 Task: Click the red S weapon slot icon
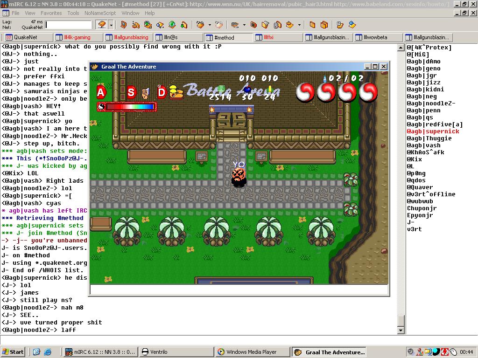(x=131, y=92)
